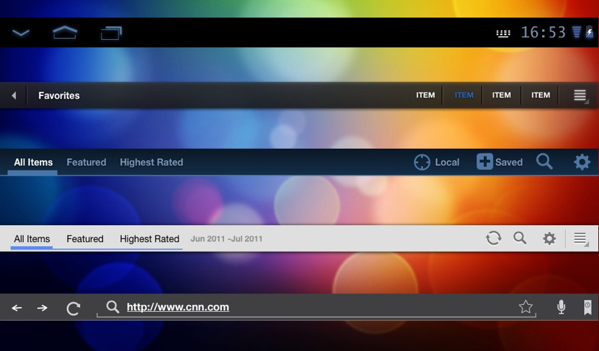Select Highest Rated tab in light bar
The image size is (599, 351).
(150, 239)
